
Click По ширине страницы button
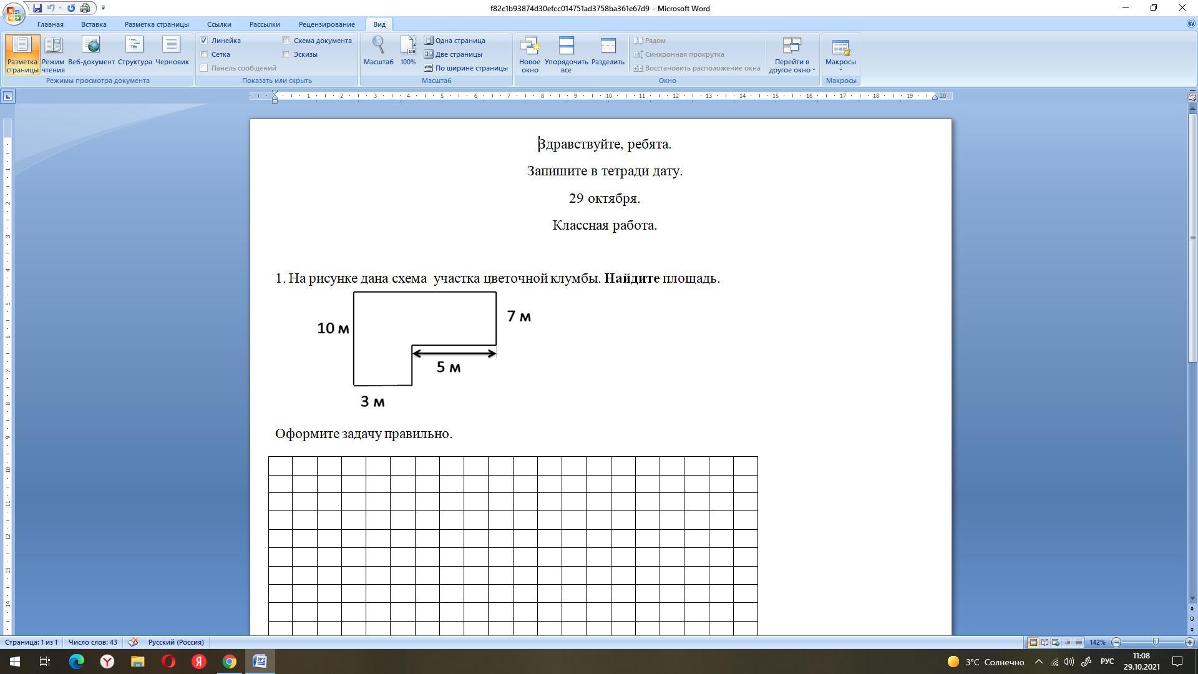click(x=465, y=68)
